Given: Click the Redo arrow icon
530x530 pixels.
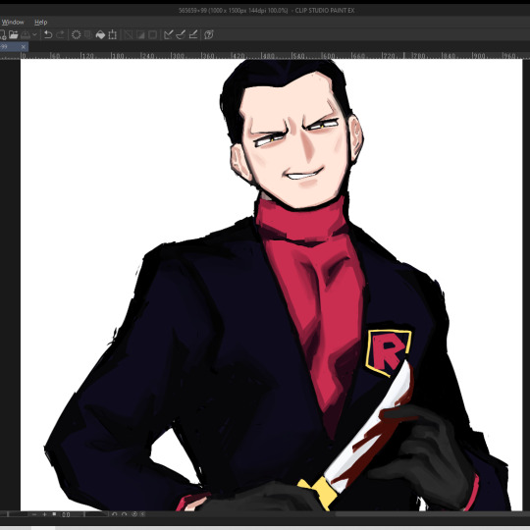Looking at the screenshot, I should click(x=61, y=34).
